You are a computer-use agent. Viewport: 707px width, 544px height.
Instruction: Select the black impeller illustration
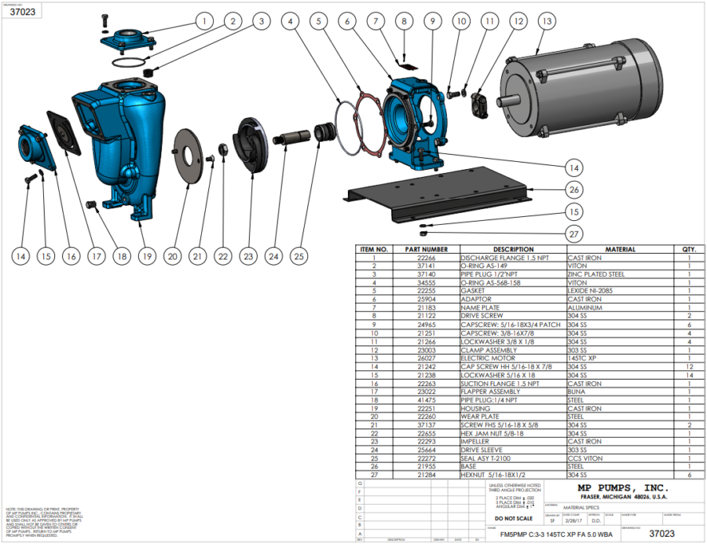pos(251,145)
